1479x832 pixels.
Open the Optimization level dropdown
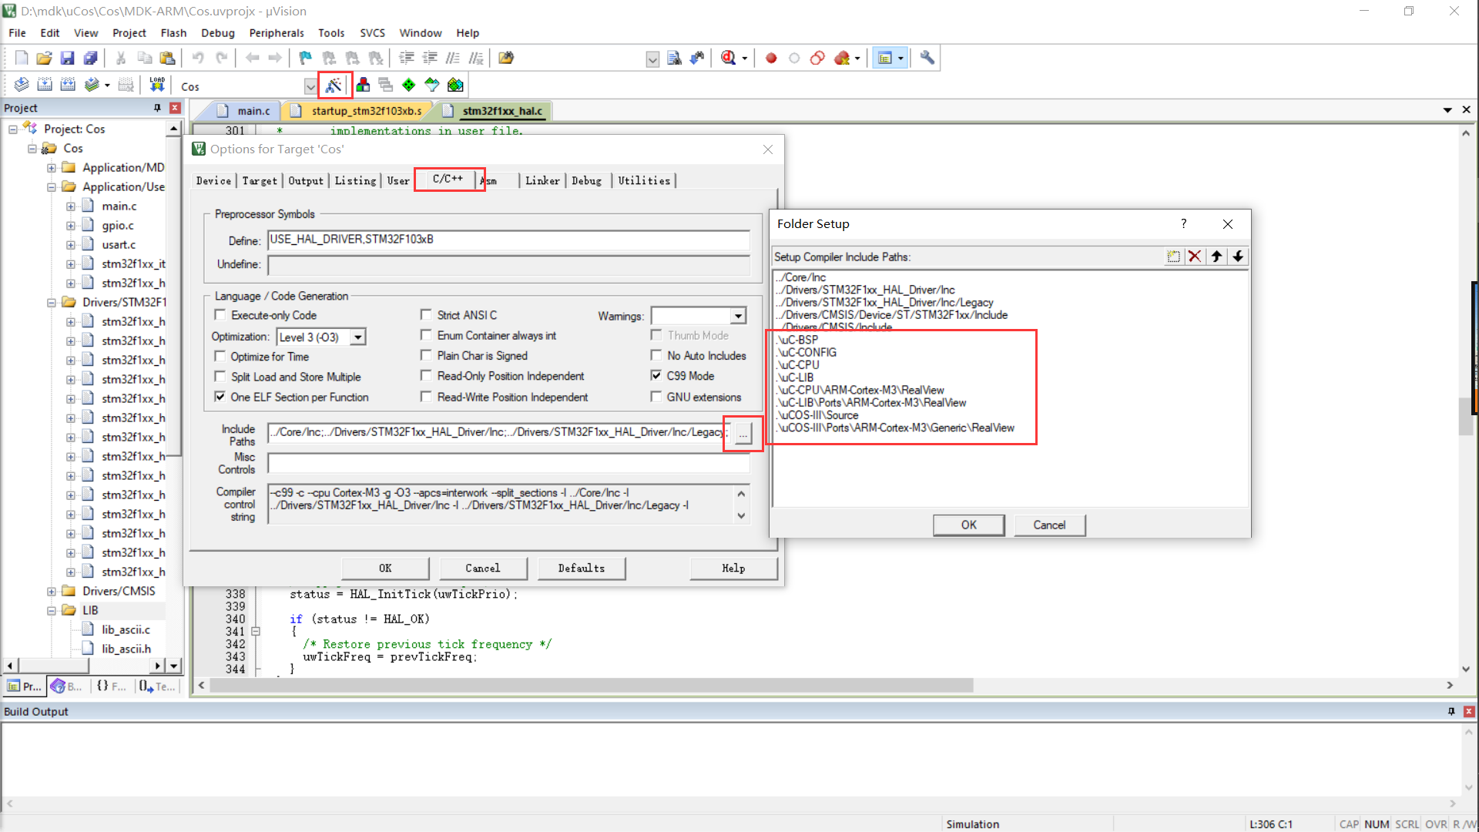pos(357,337)
